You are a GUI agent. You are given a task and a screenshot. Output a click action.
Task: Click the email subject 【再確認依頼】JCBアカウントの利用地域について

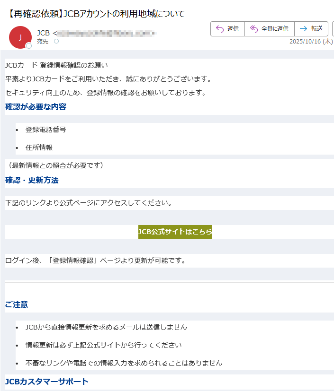pos(96,13)
